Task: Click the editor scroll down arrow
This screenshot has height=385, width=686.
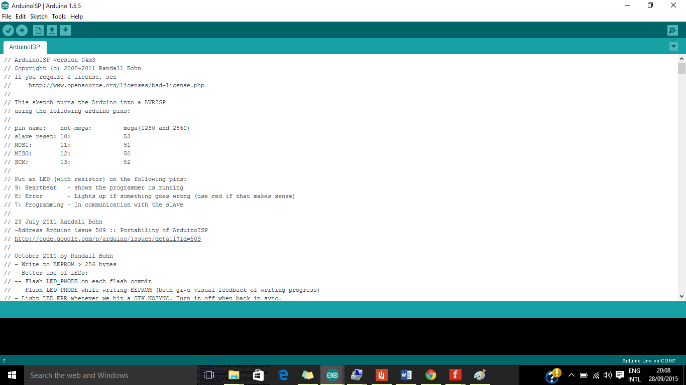Action: click(681, 296)
